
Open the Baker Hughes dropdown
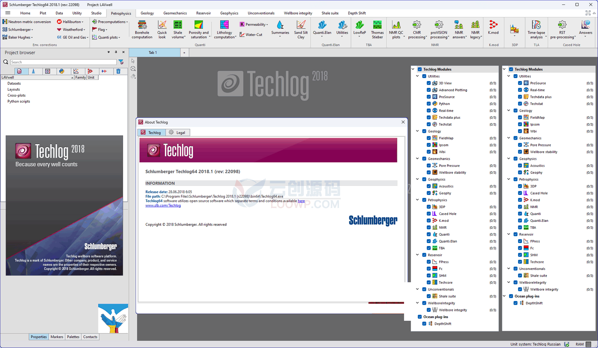pyautogui.click(x=18, y=37)
